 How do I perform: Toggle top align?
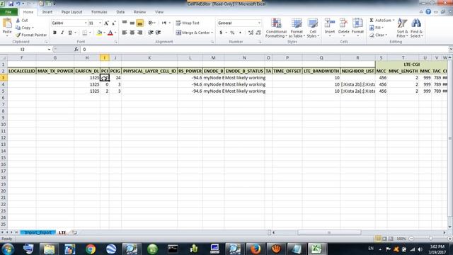pyautogui.click(x=125, y=23)
